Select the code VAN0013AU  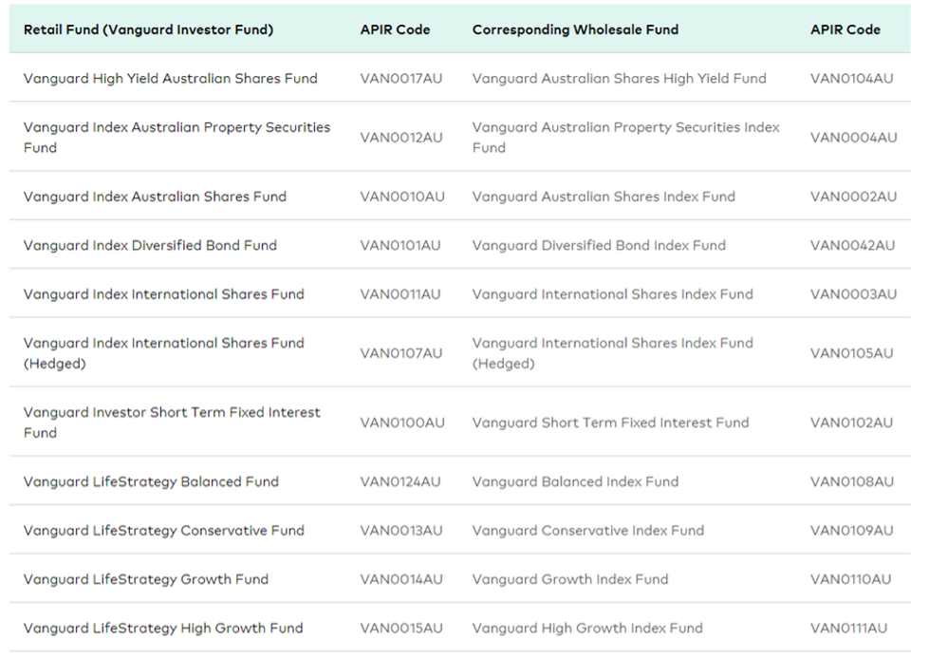pos(401,530)
